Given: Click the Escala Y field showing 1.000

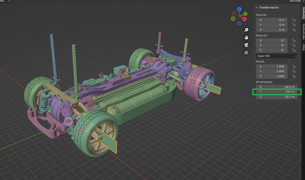Looking at the screenshot, I should [272, 71].
